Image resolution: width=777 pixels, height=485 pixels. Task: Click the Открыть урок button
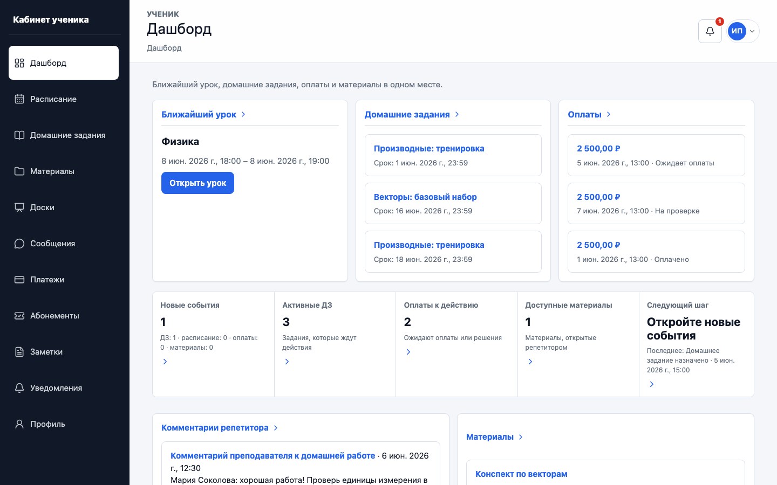197,183
